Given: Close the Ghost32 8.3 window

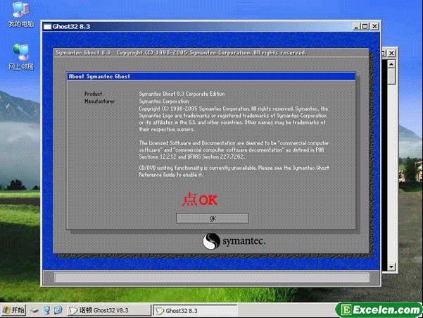Looking at the screenshot, I should [374, 26].
